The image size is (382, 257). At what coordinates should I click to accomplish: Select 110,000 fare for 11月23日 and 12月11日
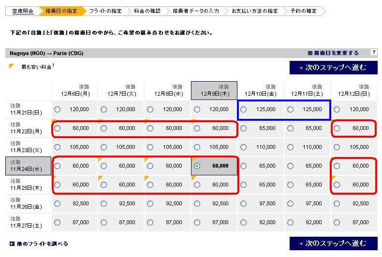[x=290, y=147]
